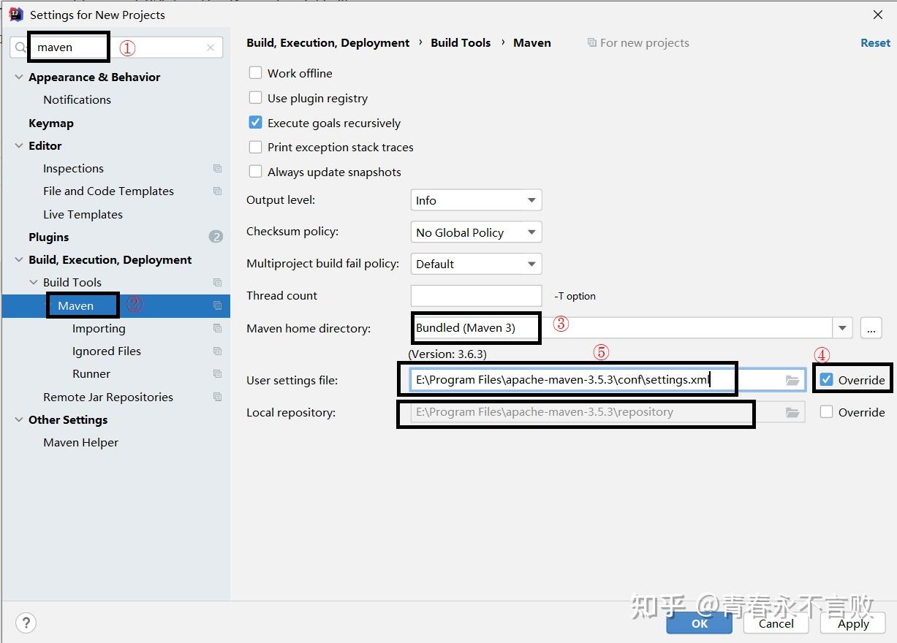Click the Cancel button
The image size is (897, 643).
point(776,623)
